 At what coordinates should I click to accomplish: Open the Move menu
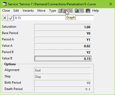pos(41,11)
